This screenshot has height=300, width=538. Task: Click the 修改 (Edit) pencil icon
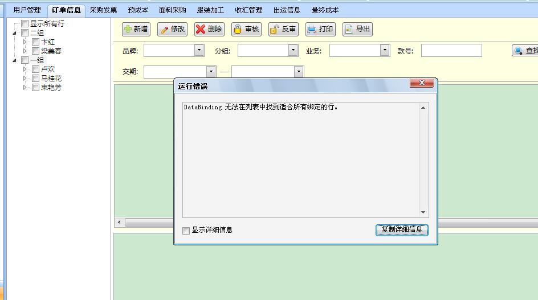tap(164, 30)
